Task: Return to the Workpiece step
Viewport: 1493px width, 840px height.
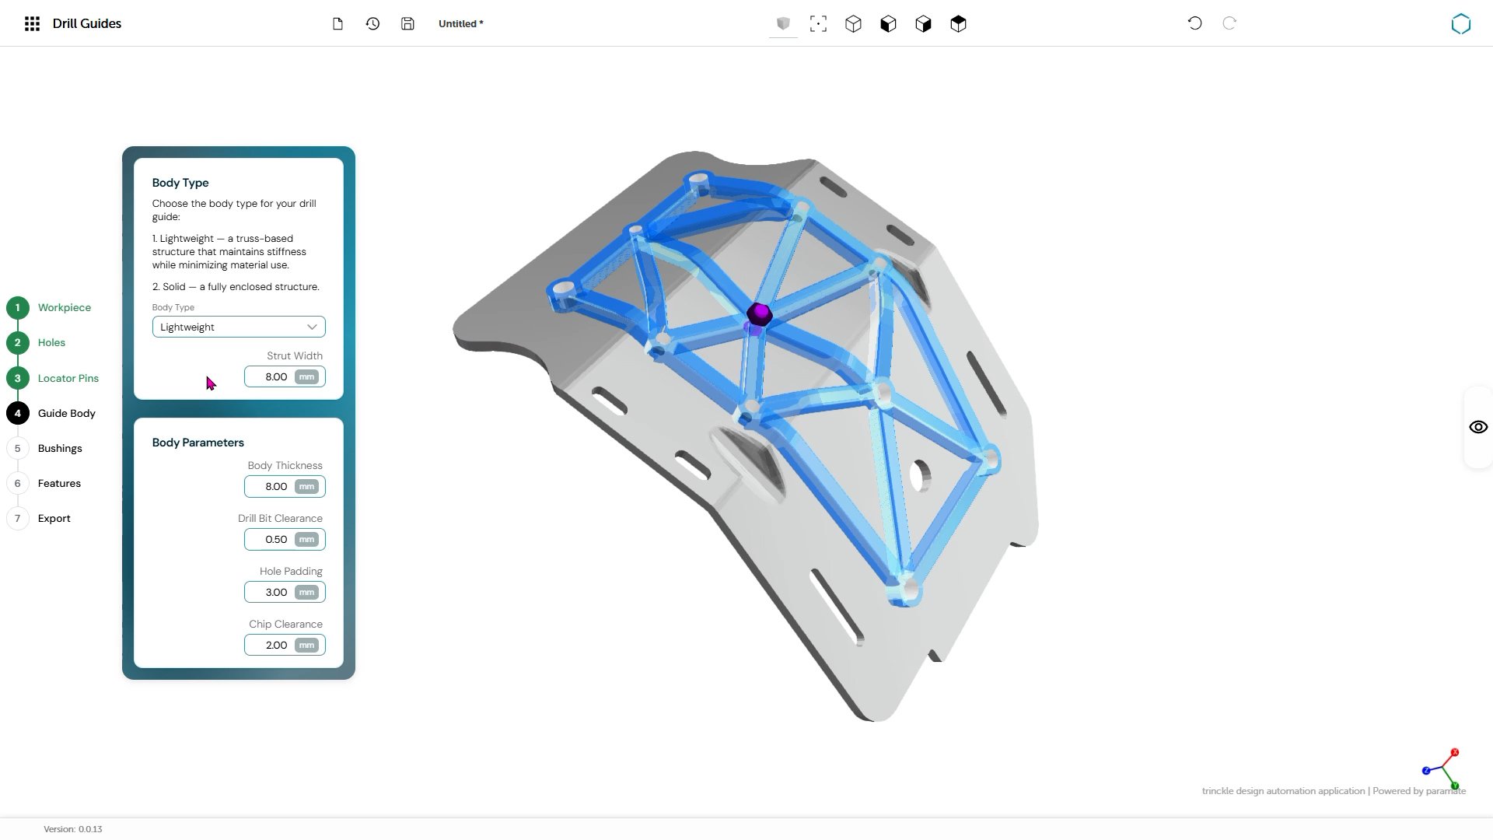Action: [x=65, y=308]
